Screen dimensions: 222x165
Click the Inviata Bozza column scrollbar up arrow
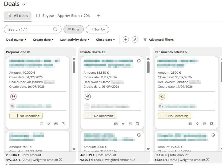coord(148,58)
